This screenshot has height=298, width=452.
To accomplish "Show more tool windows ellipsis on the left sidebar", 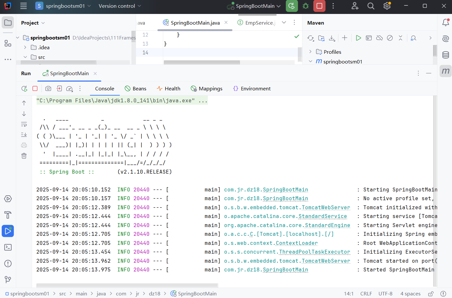I will click(x=8, y=60).
